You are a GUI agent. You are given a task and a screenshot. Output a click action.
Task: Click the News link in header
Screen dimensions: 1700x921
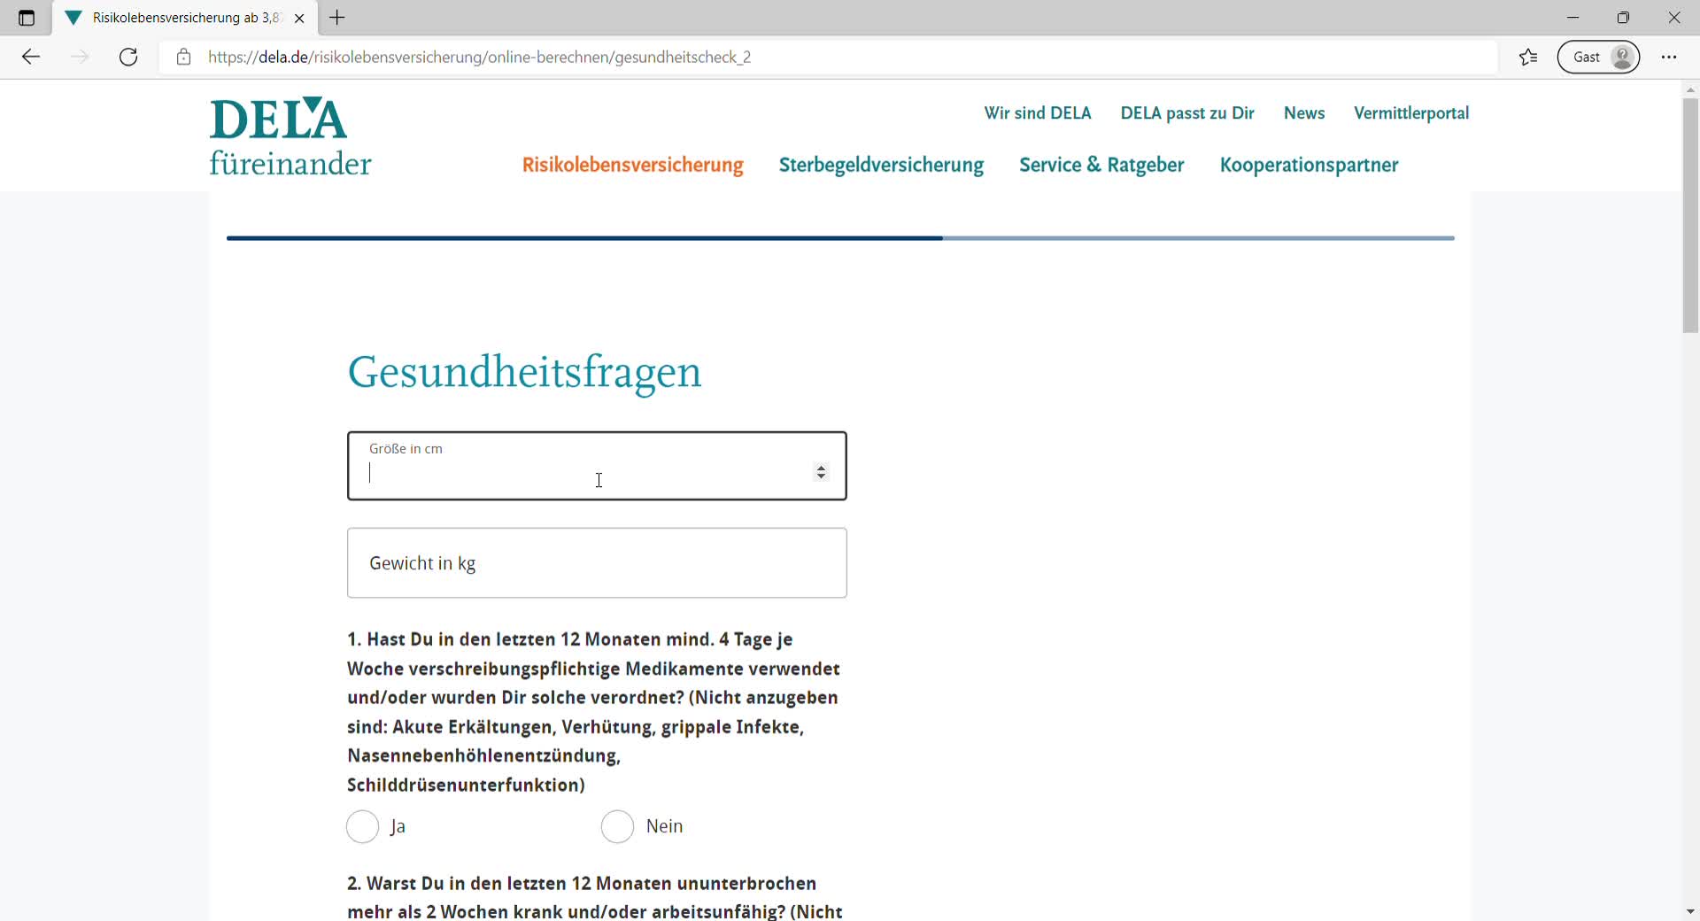click(x=1304, y=113)
